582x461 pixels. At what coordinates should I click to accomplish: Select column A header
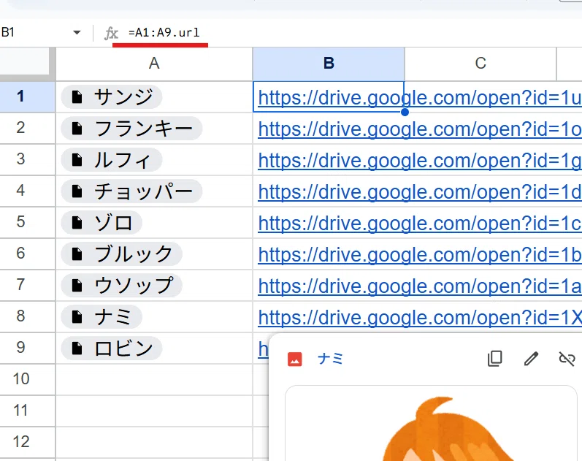pyautogui.click(x=154, y=64)
